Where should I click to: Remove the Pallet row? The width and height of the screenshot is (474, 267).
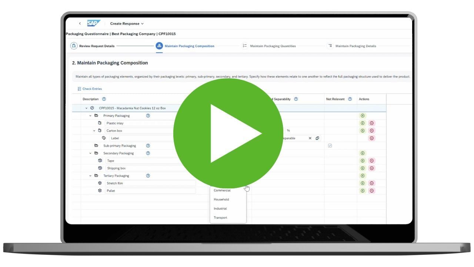[x=372, y=191]
